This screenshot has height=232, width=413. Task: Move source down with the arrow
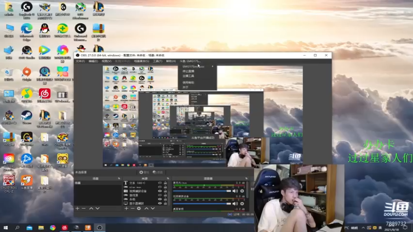tap(153, 208)
